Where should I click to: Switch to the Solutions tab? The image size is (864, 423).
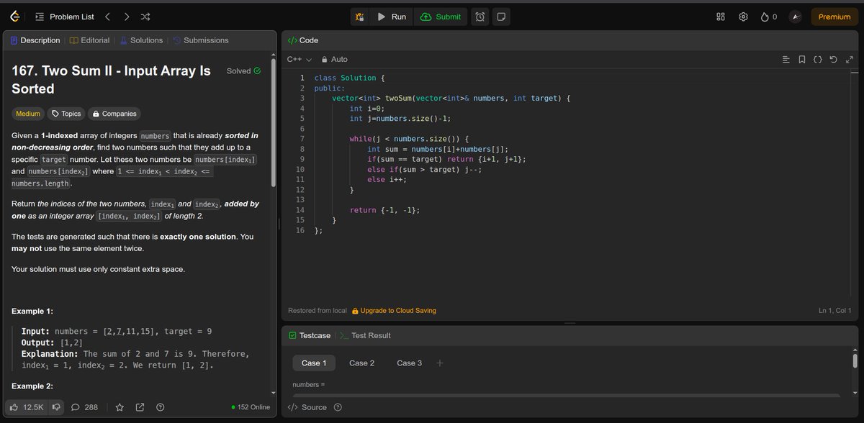[141, 40]
